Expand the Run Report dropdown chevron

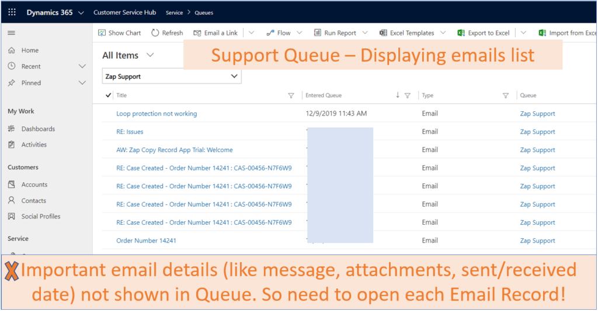tap(365, 33)
